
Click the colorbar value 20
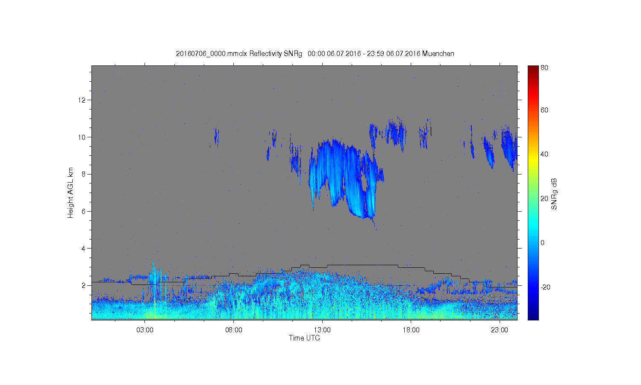pos(544,198)
